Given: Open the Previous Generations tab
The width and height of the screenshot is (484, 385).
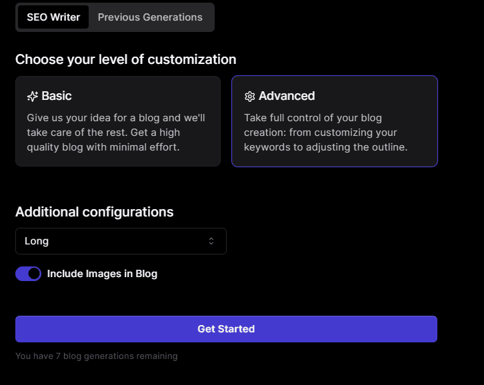Looking at the screenshot, I should click(x=150, y=17).
